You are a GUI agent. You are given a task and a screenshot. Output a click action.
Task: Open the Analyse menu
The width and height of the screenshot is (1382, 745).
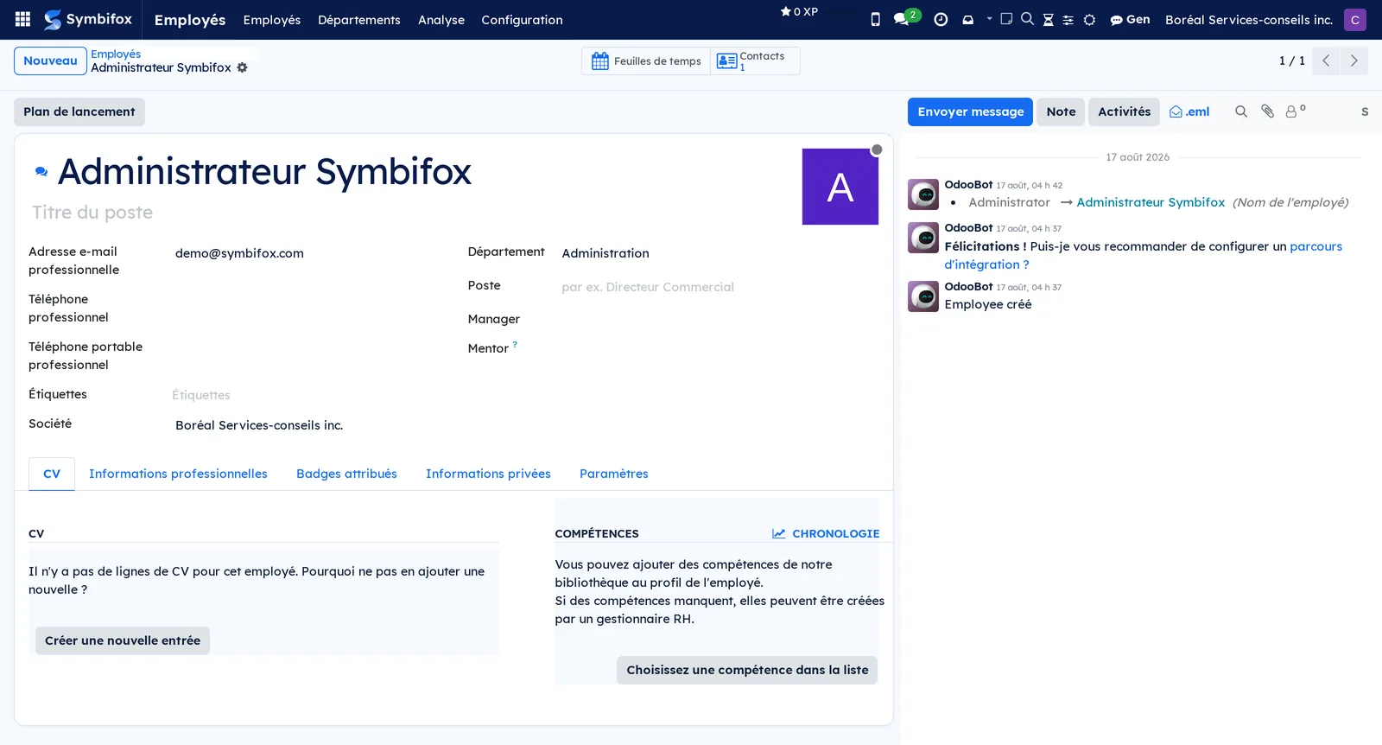pos(441,20)
